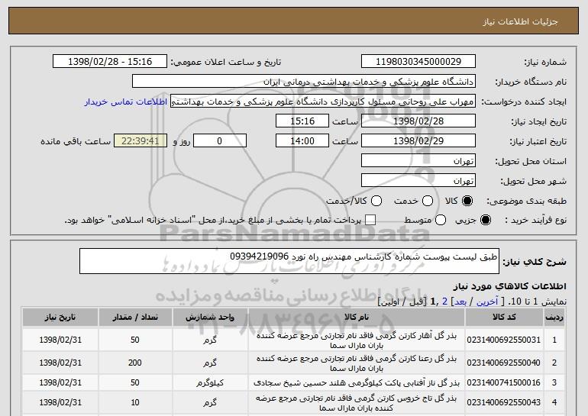Click the واحد شمارش column header
The width and height of the screenshot is (588, 416).
coord(210,317)
